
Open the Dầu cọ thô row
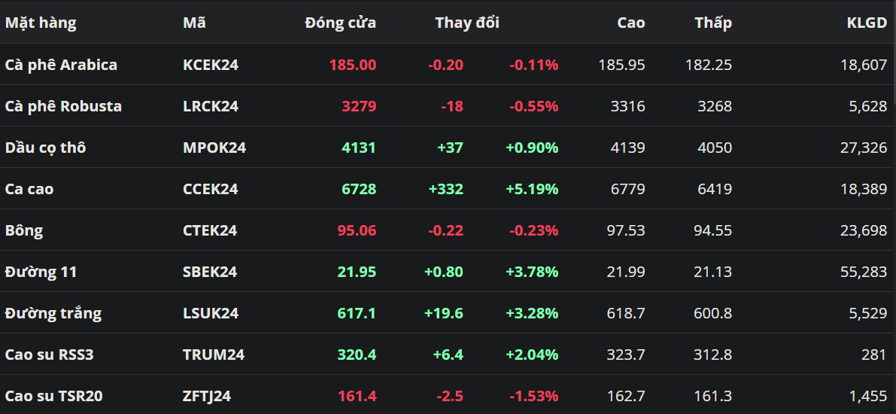(45, 148)
